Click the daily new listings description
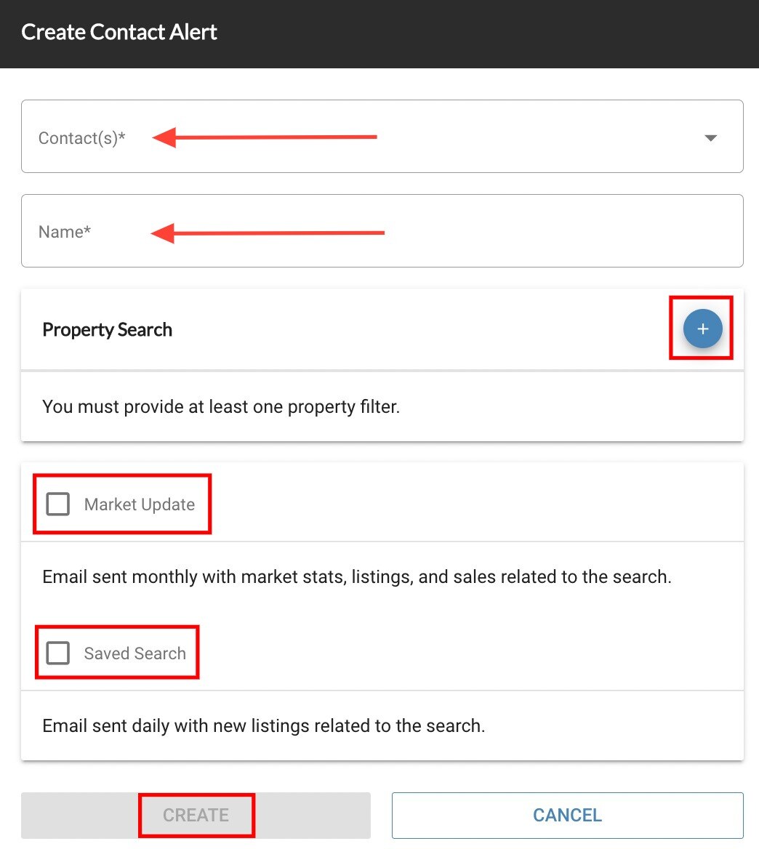 point(264,726)
